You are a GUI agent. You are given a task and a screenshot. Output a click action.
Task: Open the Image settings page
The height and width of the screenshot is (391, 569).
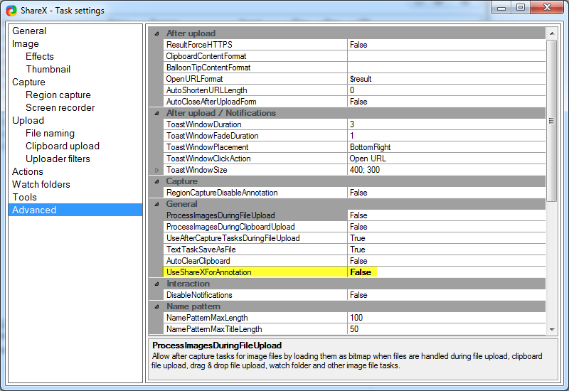26,43
